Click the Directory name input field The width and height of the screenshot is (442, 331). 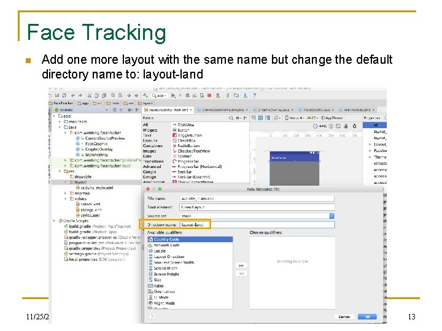257,224
